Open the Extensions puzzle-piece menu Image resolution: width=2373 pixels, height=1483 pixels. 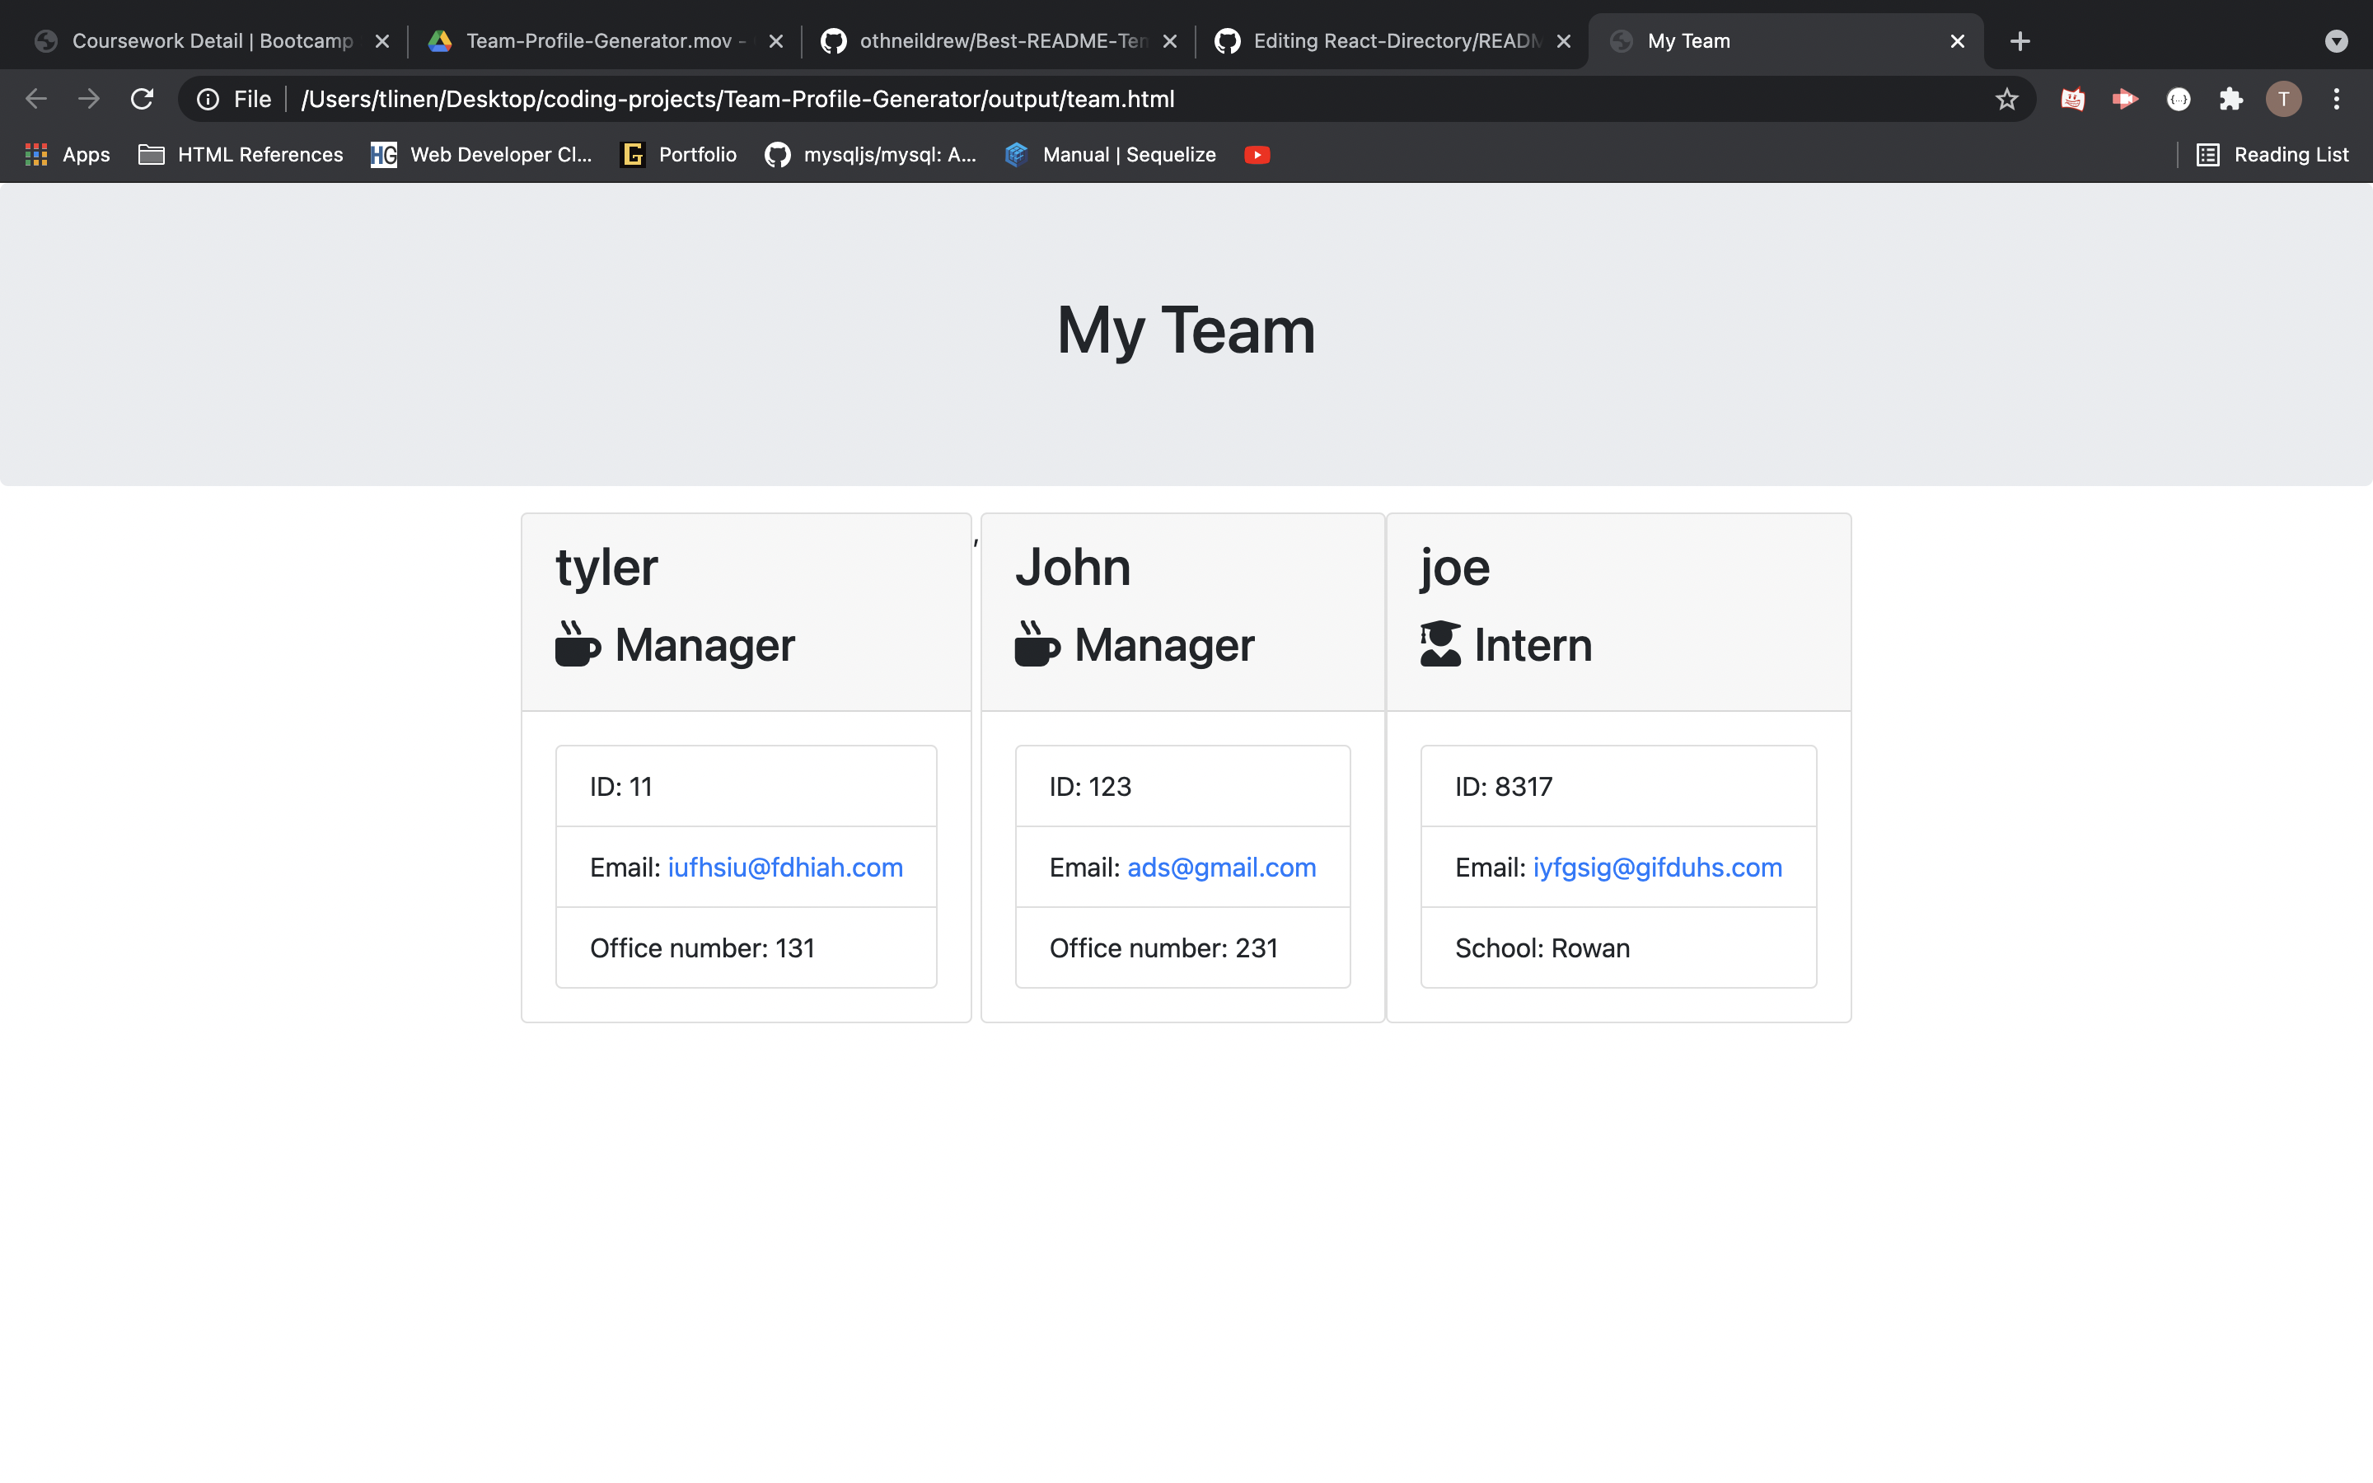tap(2230, 98)
